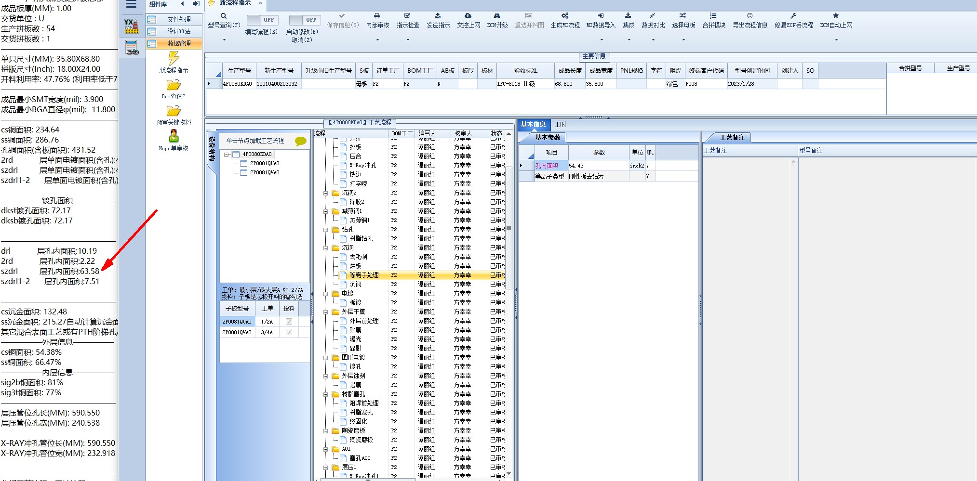Click the 指示检查 toolbar icon

407,16
